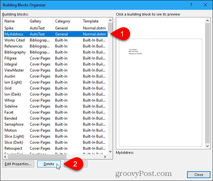Select the Semaphore cover page row
The height and width of the screenshot is (181, 213).
pyautogui.click(x=56, y=124)
